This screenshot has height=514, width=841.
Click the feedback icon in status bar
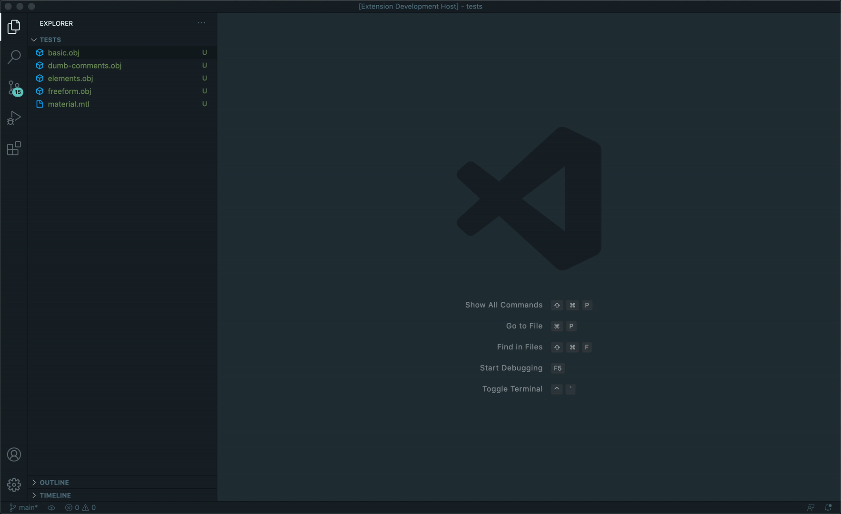click(x=811, y=507)
